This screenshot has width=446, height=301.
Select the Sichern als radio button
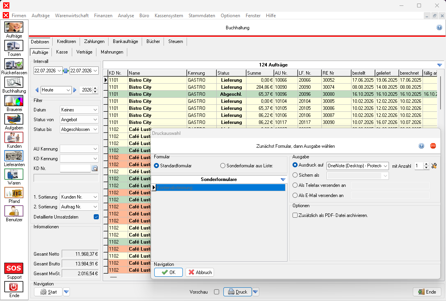tap(295, 175)
